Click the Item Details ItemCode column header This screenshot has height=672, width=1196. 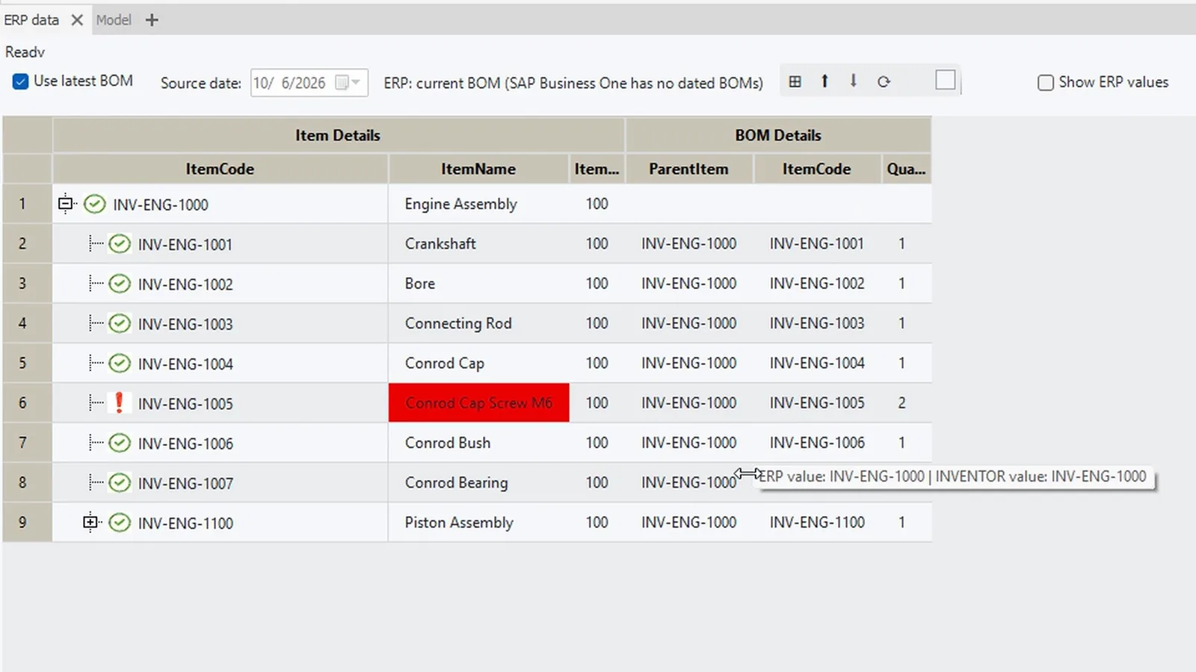[x=220, y=169]
